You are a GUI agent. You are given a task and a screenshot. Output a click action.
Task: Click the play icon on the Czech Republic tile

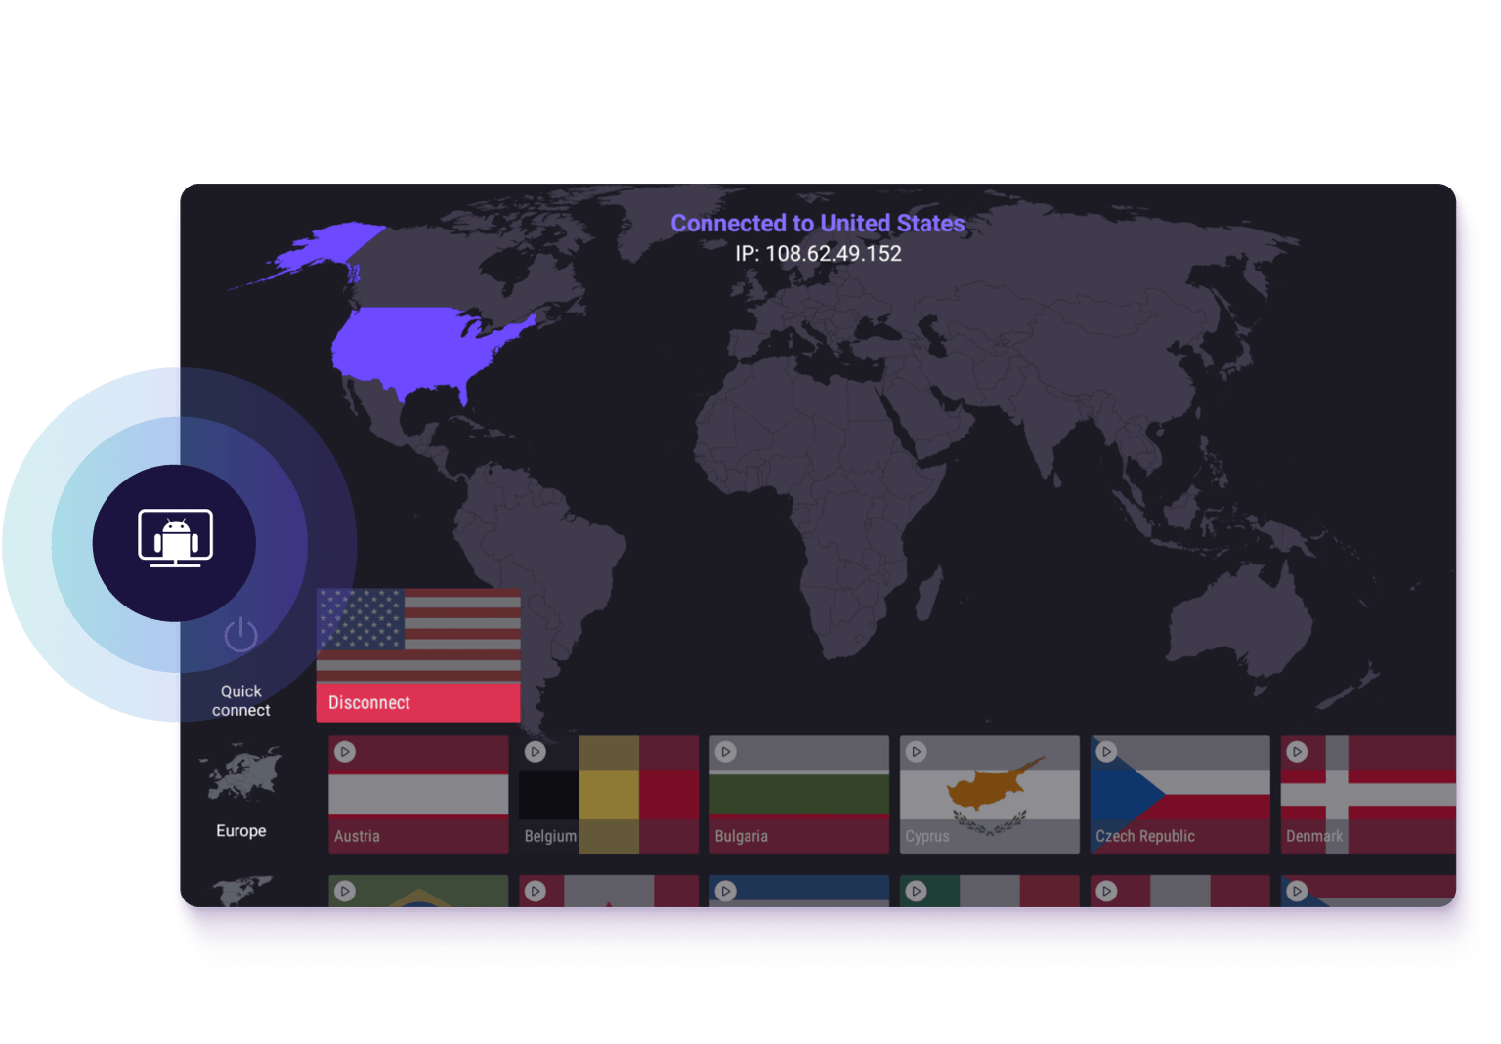(x=1106, y=752)
